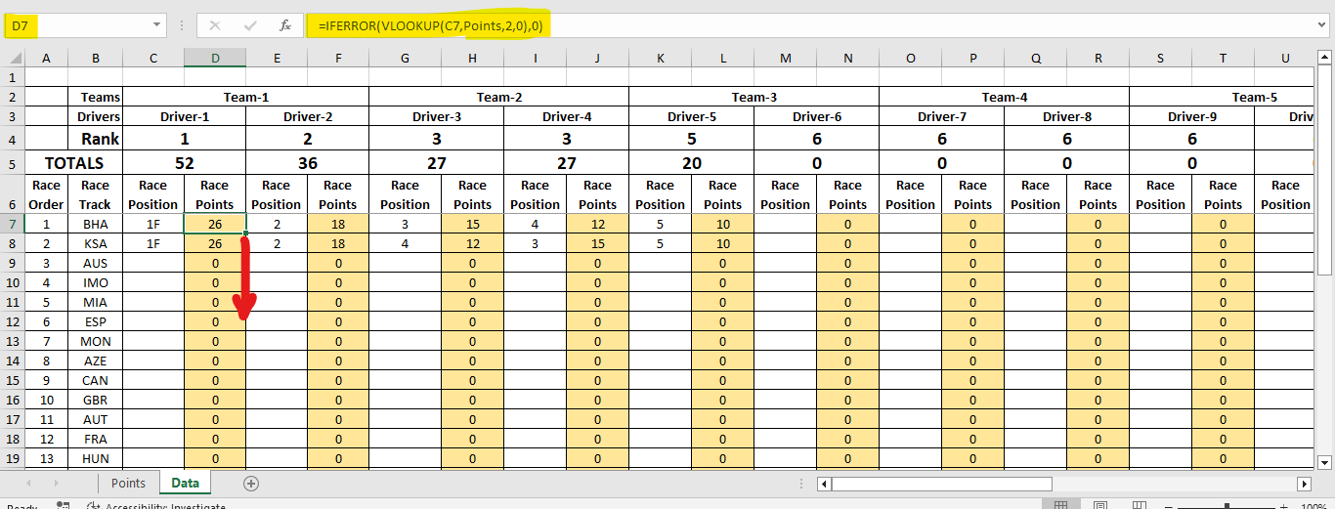Switch to Page Layout view icon
Image resolution: width=1335 pixels, height=509 pixels.
[1100, 505]
